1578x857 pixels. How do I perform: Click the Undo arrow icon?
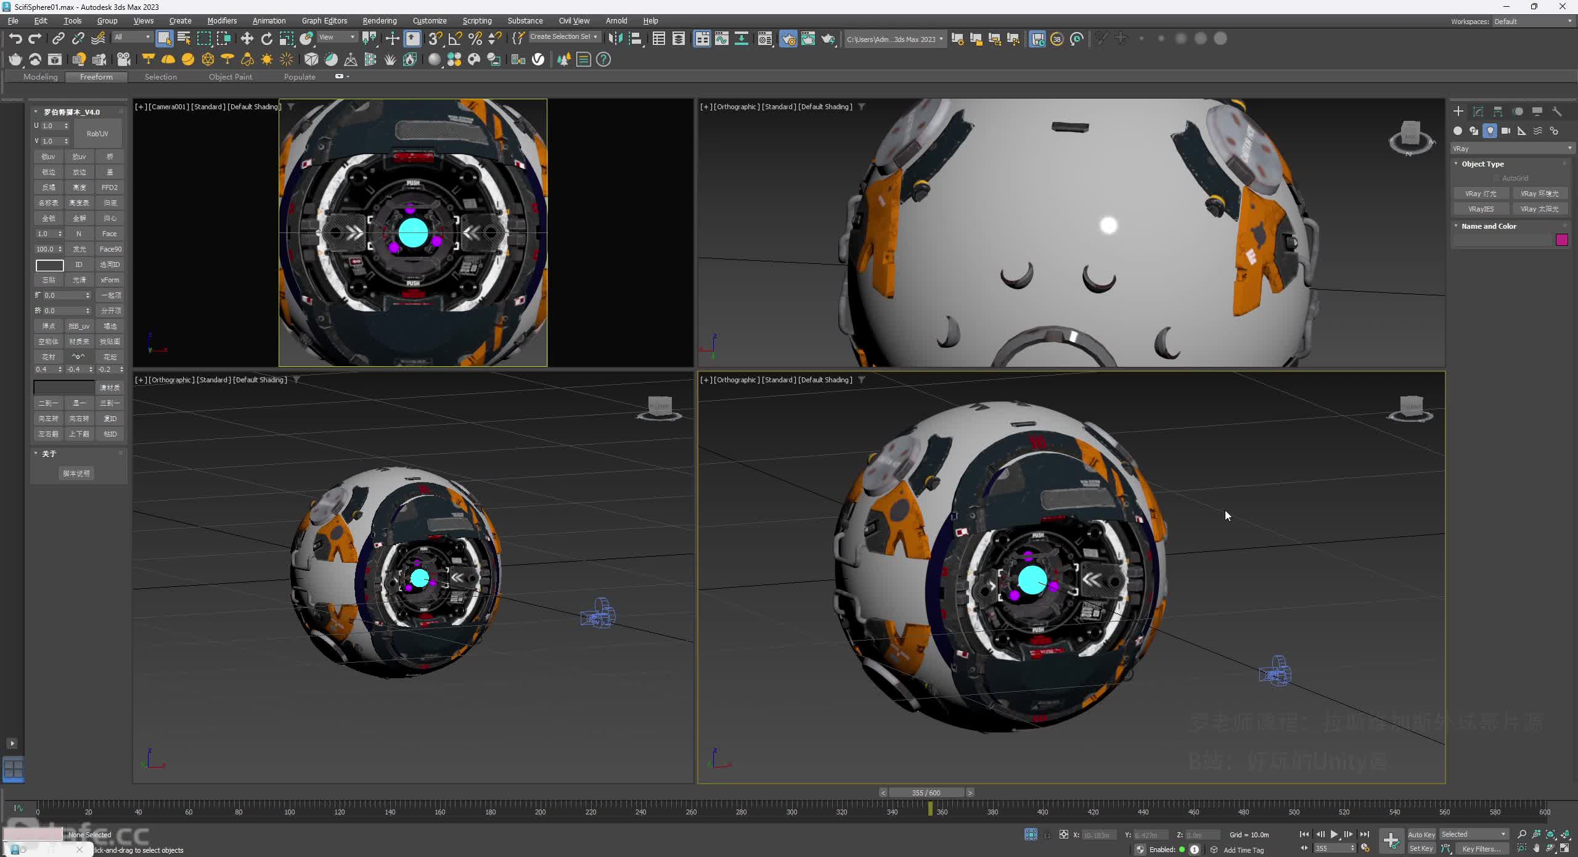click(x=15, y=39)
